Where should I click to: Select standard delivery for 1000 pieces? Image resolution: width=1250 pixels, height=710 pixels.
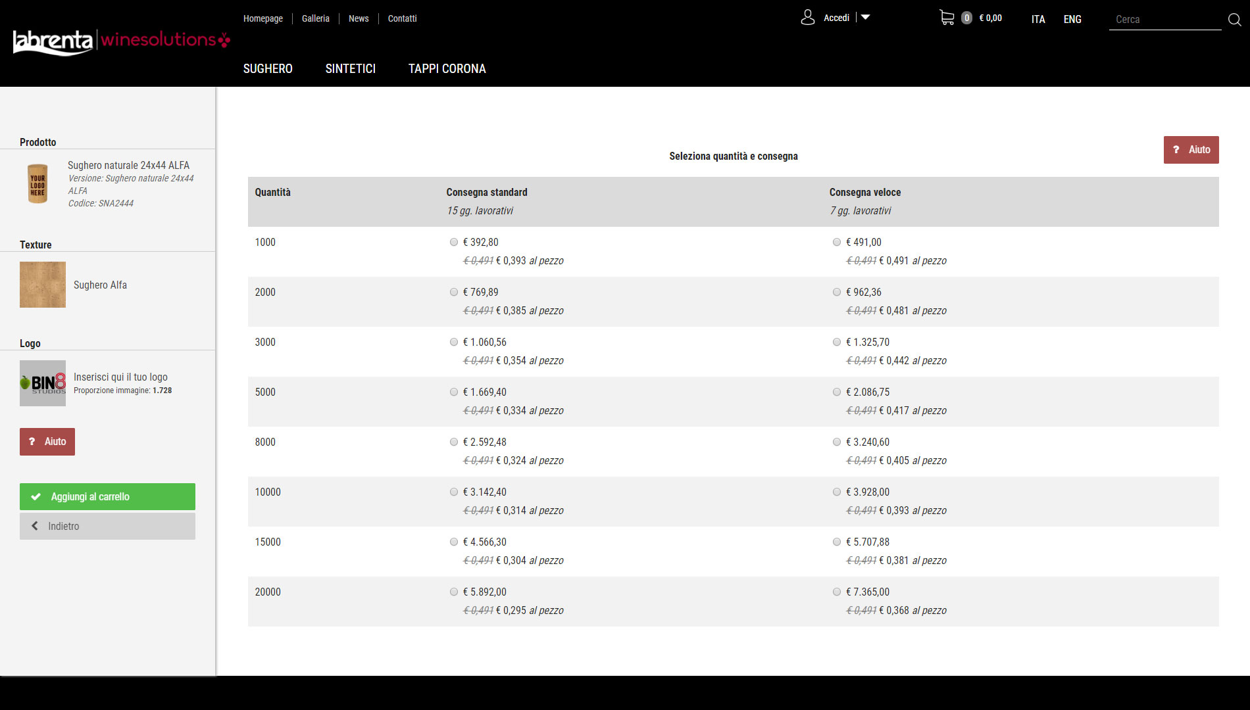tap(454, 242)
